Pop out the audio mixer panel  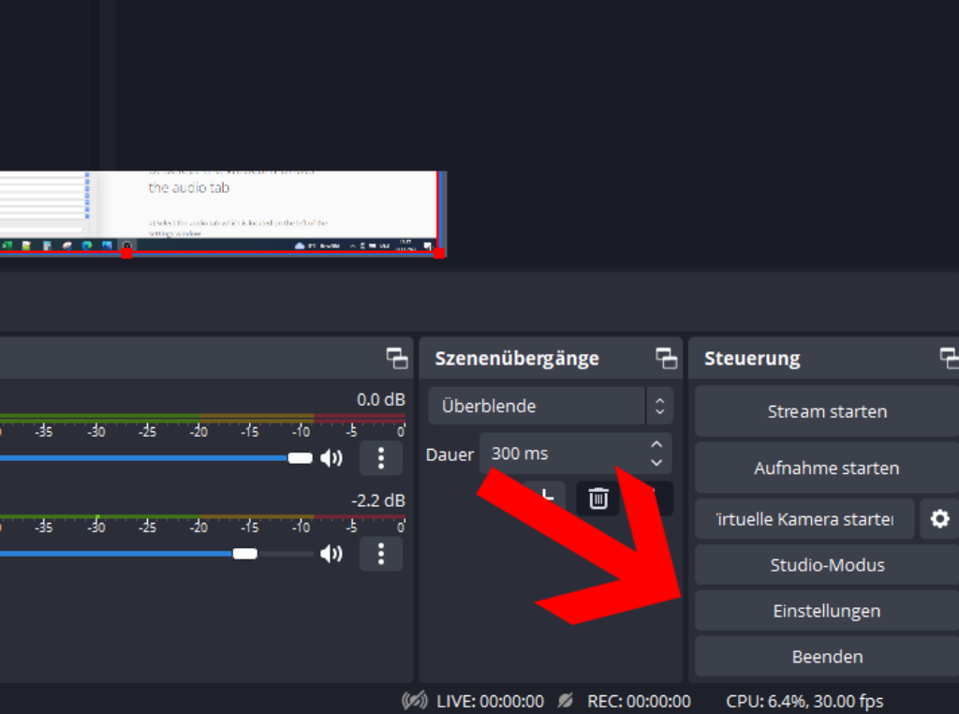[397, 358]
